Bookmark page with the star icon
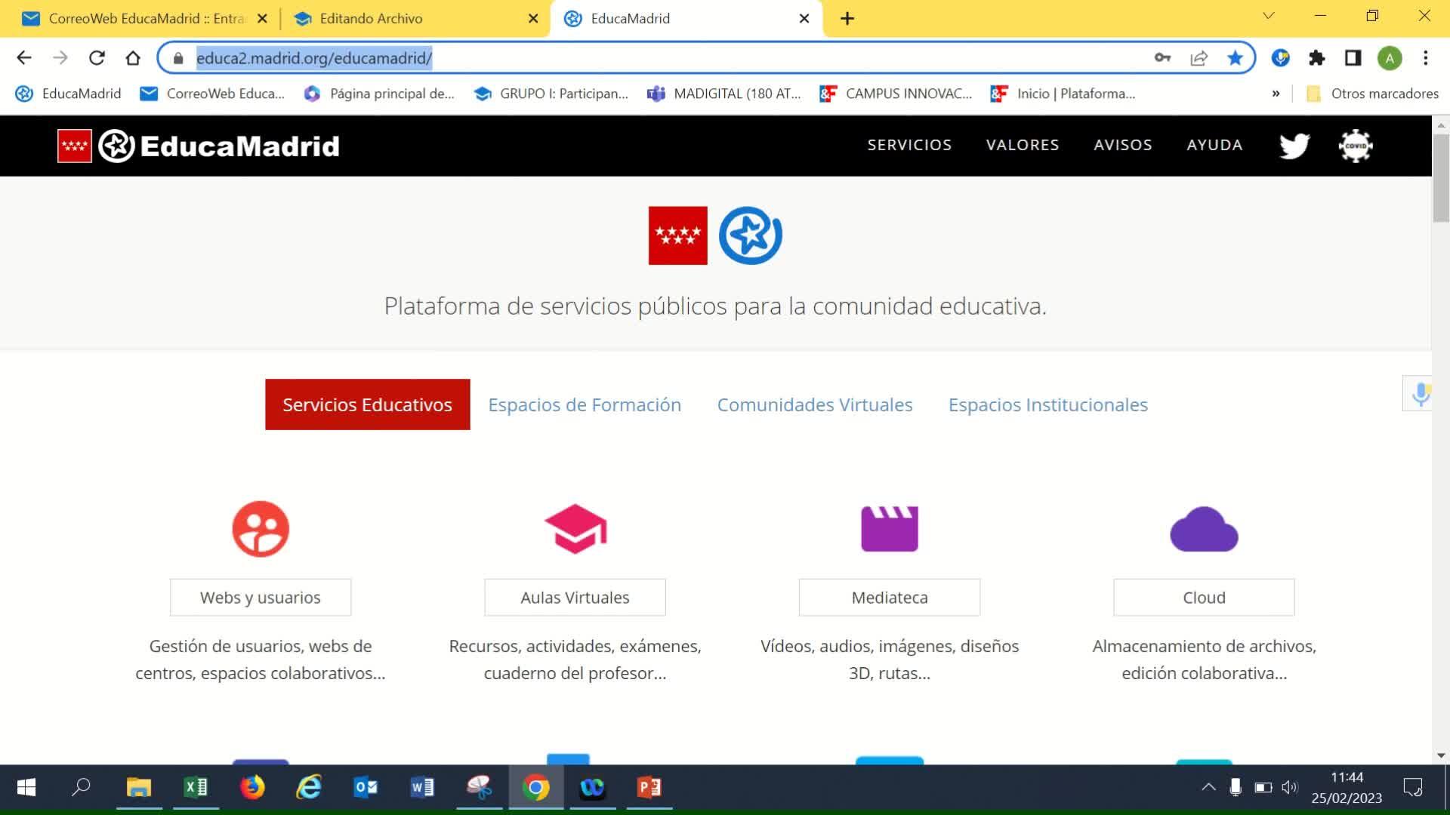 [x=1235, y=58]
